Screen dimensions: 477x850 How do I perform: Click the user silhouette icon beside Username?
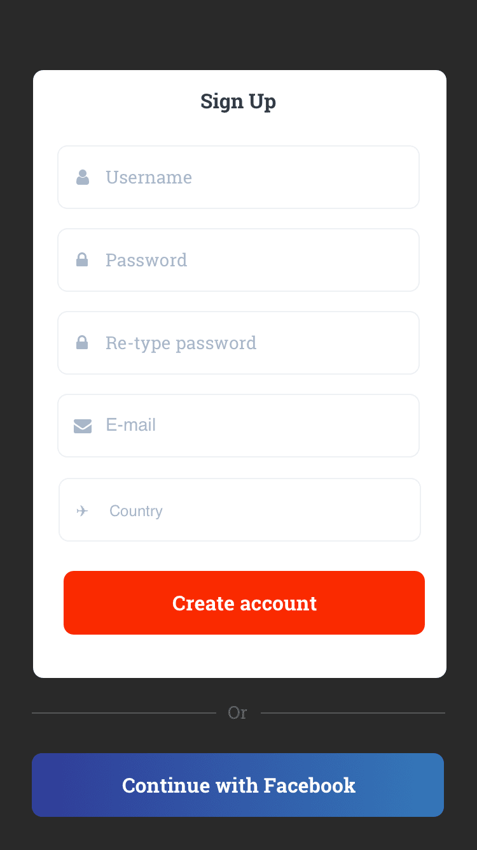pyautogui.click(x=83, y=177)
